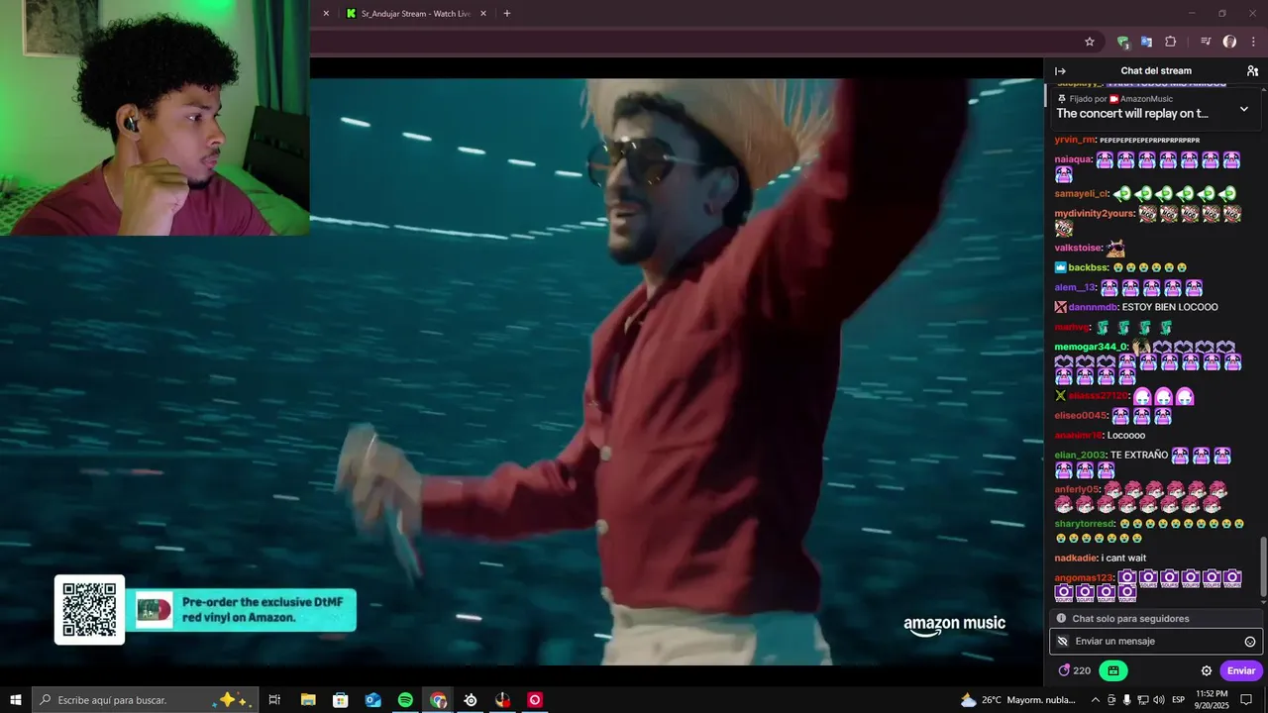The height and width of the screenshot is (713, 1268).
Task: Bookmark this page with the star
Action: [1090, 42]
